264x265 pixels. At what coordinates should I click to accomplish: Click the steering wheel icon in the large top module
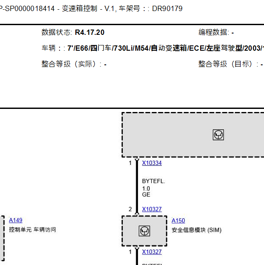click(x=218, y=135)
